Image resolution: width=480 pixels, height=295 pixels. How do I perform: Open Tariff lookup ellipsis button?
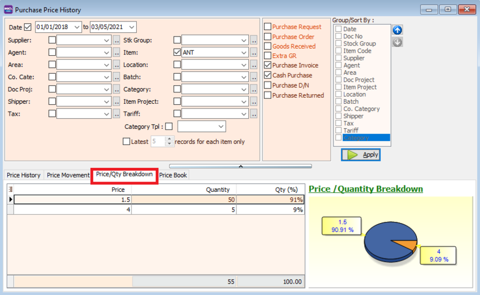254,113
